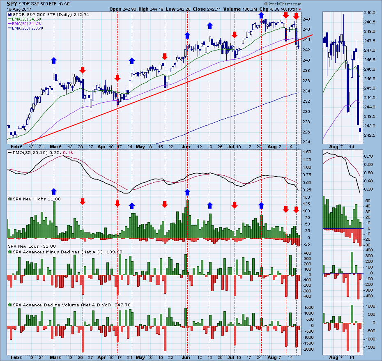Click the Chg -0.38 (-0.16%) readout
Screen dimensions: 382x361
(278, 9)
